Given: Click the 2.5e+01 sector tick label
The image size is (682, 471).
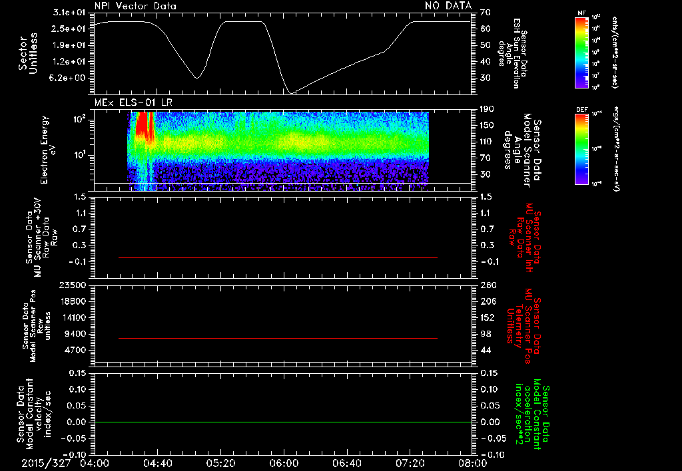Looking at the screenshot, I should pos(69,29).
